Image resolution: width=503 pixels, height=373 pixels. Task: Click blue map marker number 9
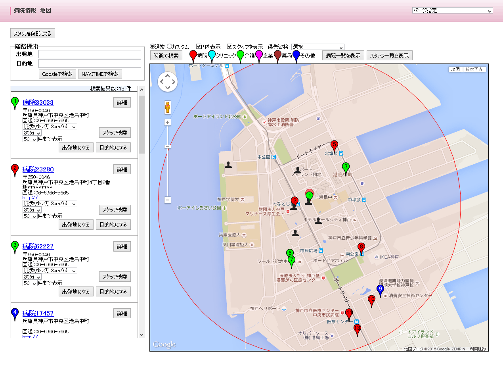[x=380, y=291]
